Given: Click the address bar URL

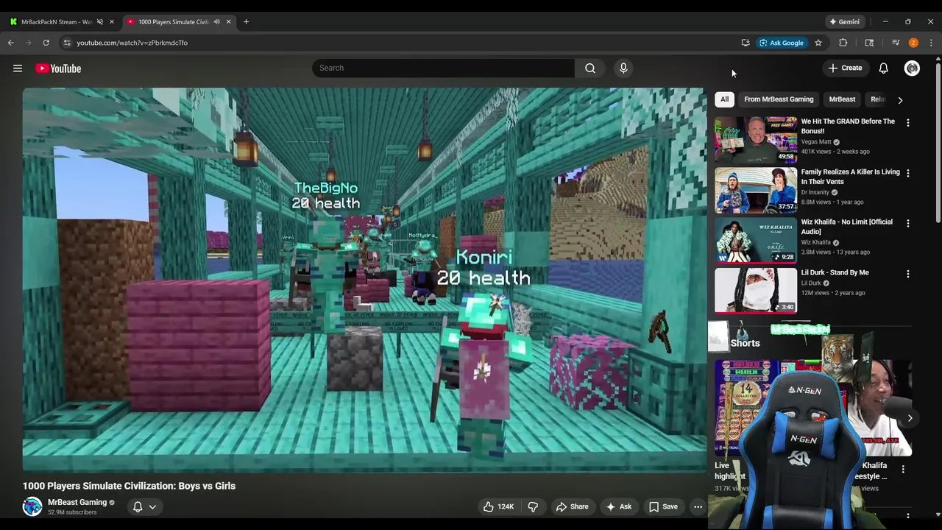Looking at the screenshot, I should pyautogui.click(x=132, y=43).
